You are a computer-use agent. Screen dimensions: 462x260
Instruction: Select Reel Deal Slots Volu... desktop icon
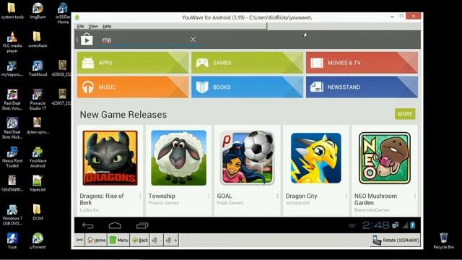pos(12,100)
